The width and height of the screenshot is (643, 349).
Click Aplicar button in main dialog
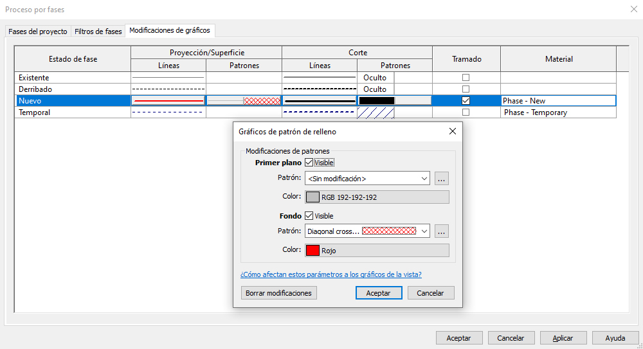(x=562, y=338)
